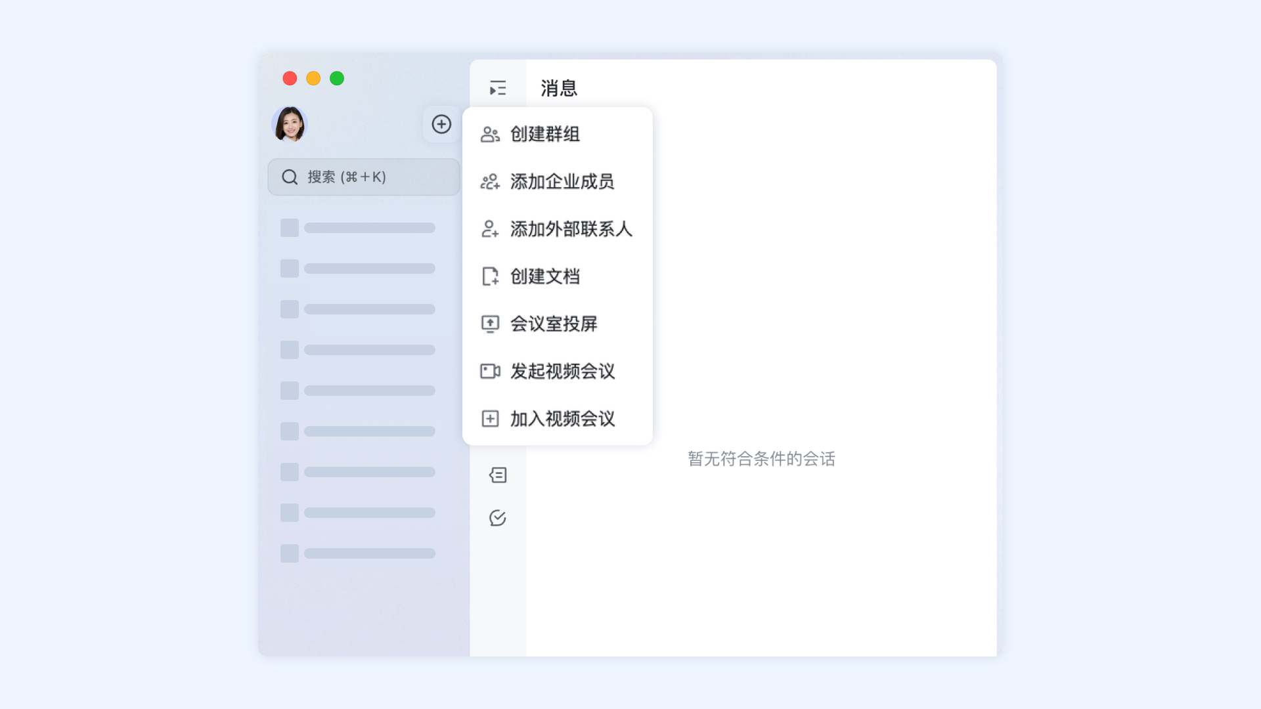The height and width of the screenshot is (709, 1261).
Task: Click the inbox icon in the left rail
Action: 498,475
